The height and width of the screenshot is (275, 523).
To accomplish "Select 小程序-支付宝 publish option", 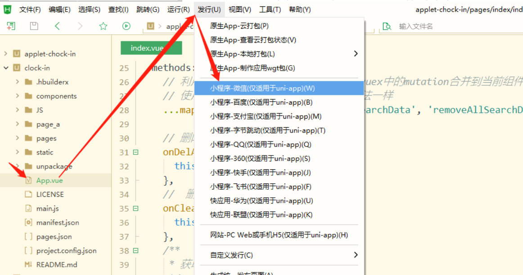I will click(x=279, y=116).
